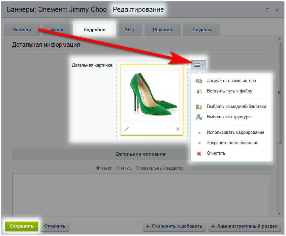Open the Реклама tab
This screenshot has width=286, height=236.
click(162, 30)
